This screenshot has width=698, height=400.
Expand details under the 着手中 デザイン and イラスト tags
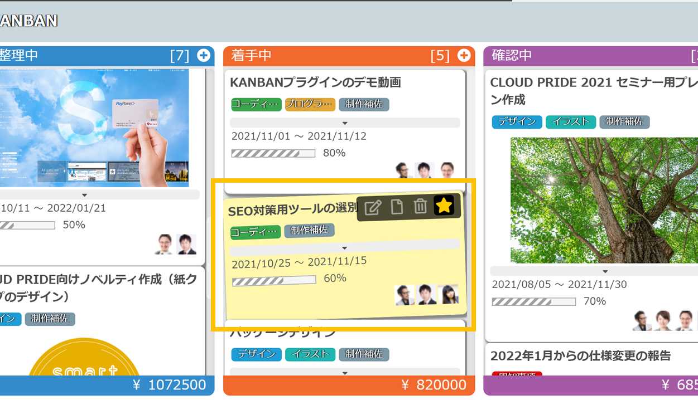345,373
